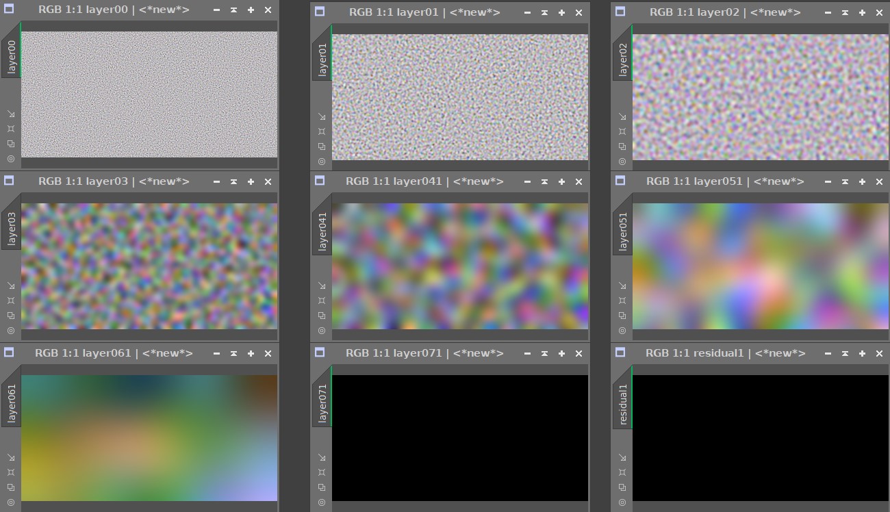Click the circular target icon in the layer041 window
This screenshot has height=512, width=890.
point(322,330)
